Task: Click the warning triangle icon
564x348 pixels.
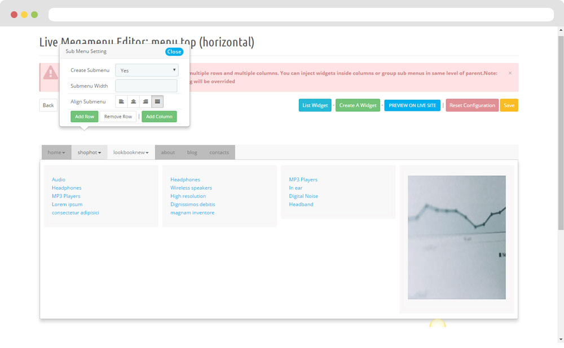Action: pos(50,73)
